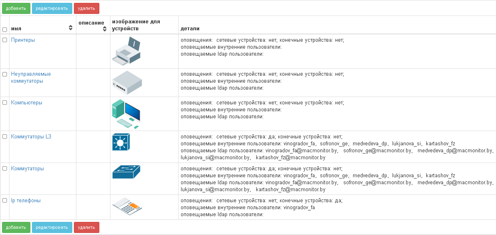Sort table by the описание column arrows

[105, 29]
